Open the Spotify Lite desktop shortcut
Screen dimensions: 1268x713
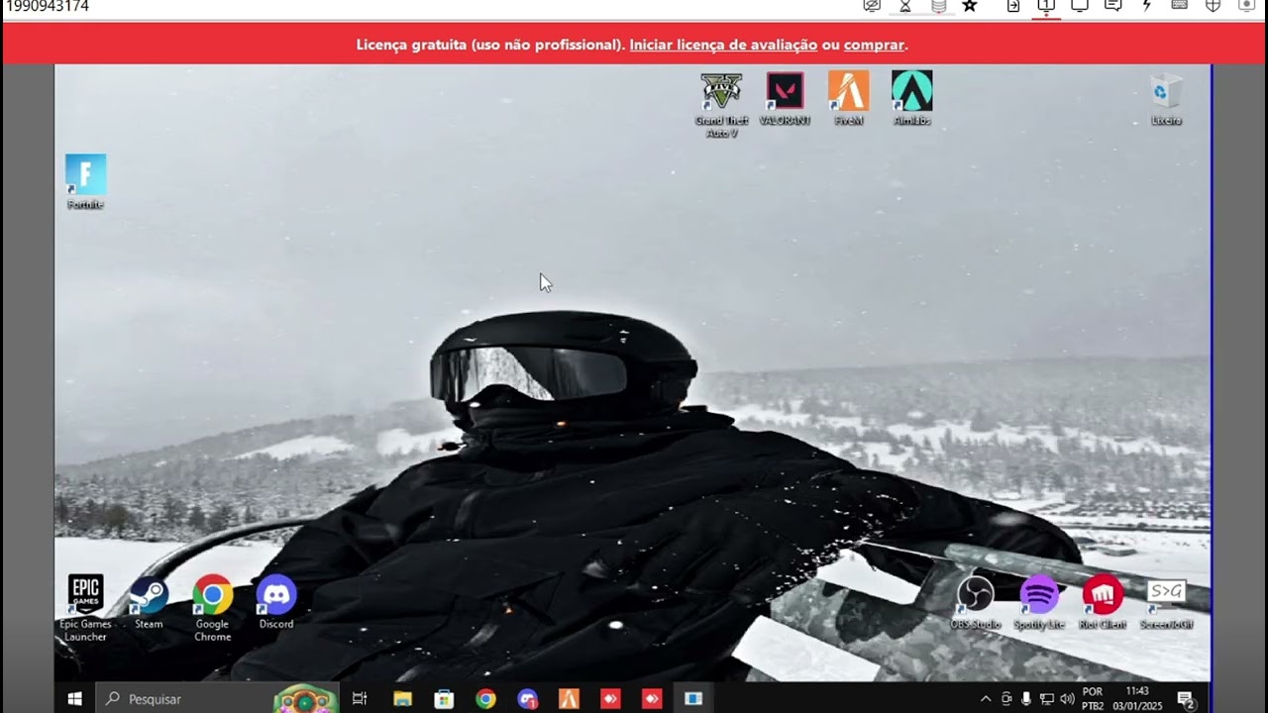[x=1039, y=602]
